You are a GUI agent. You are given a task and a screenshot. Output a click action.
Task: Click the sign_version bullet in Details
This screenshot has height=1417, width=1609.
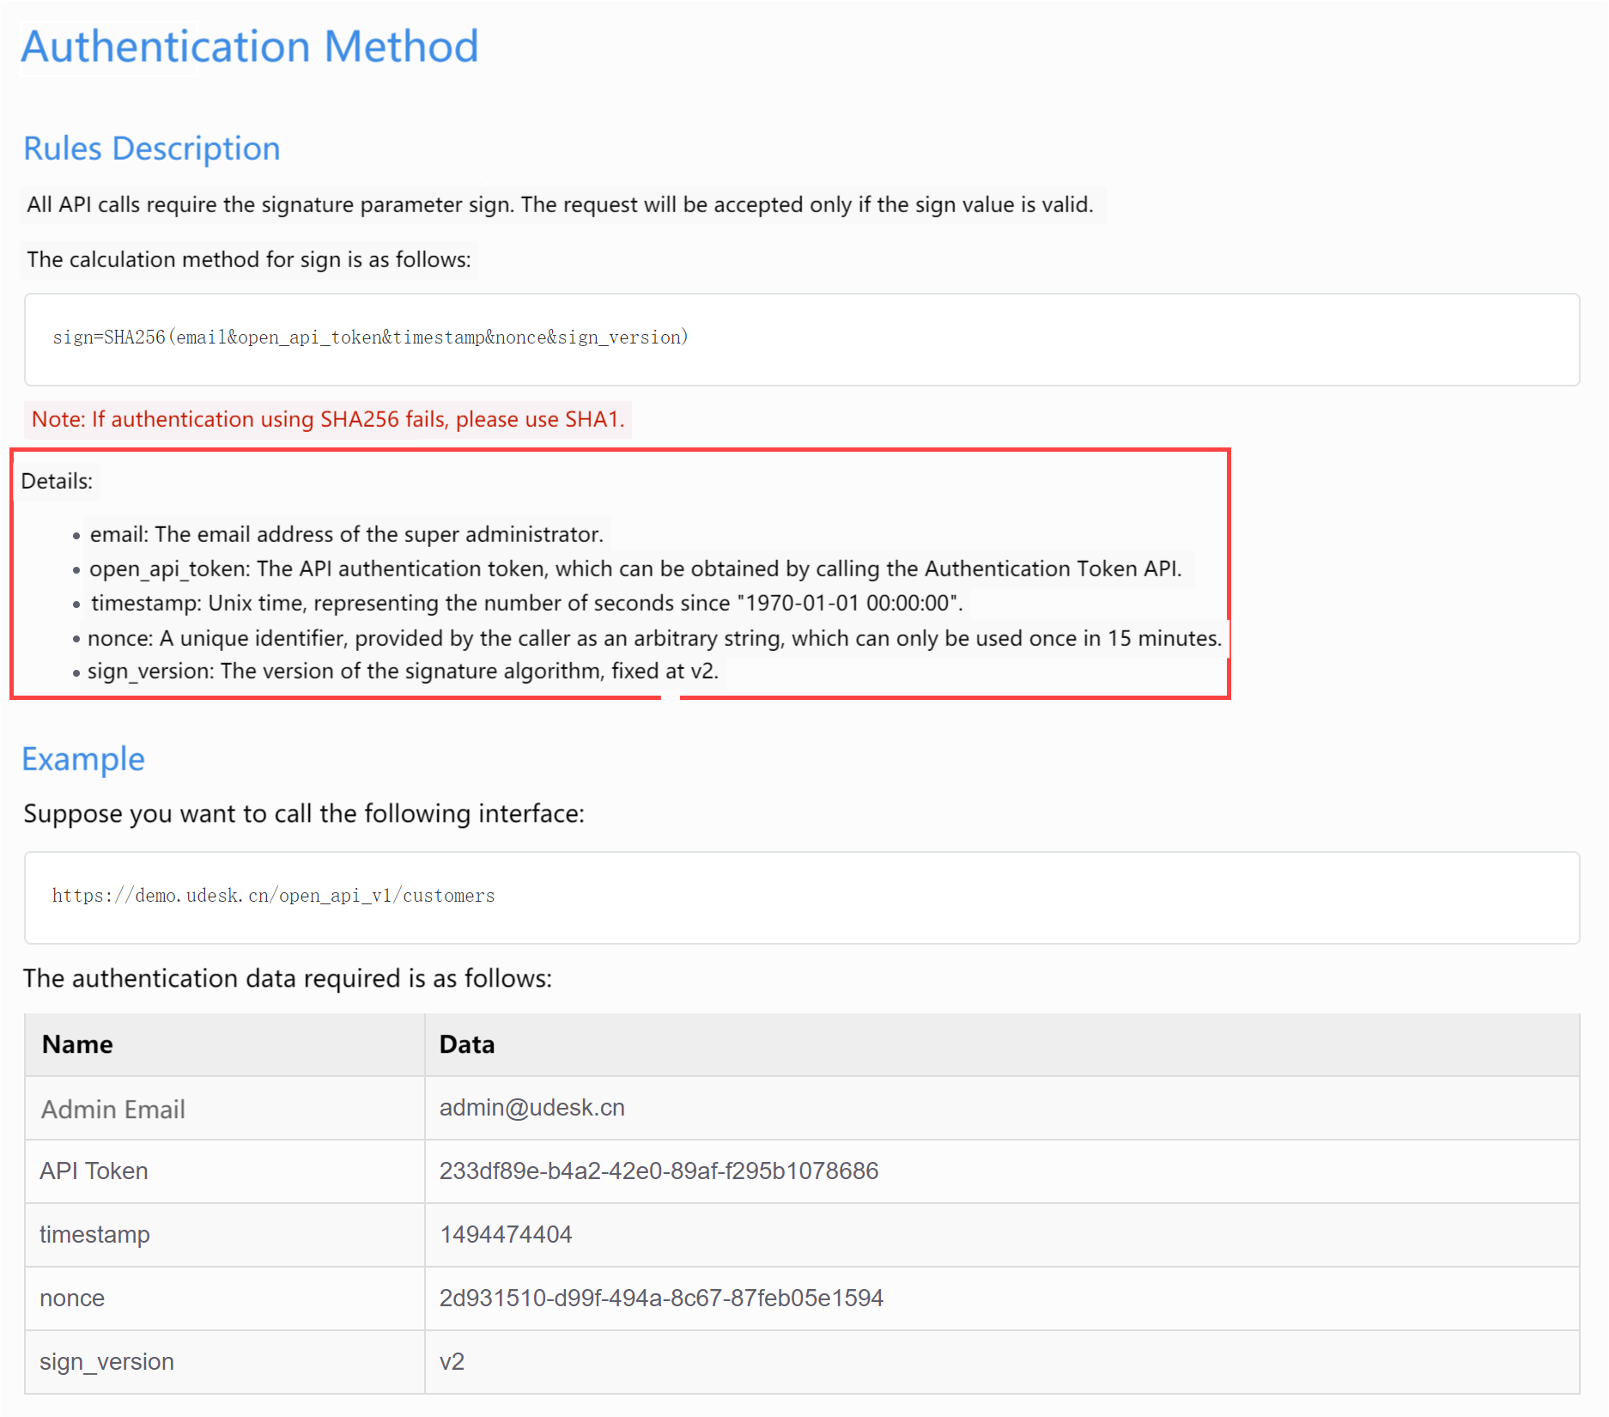coord(402,671)
